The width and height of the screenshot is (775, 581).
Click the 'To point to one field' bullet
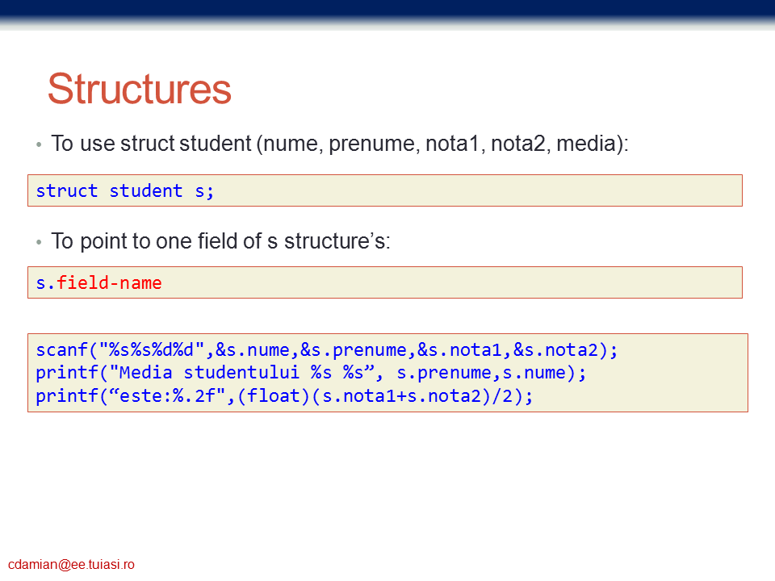[x=220, y=240]
